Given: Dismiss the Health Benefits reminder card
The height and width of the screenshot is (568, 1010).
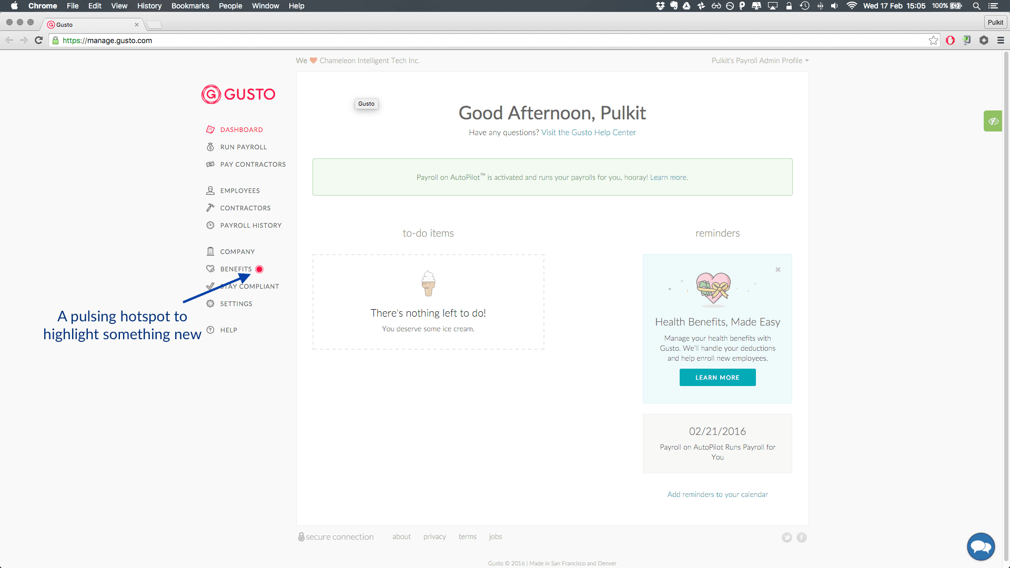Looking at the screenshot, I should (x=777, y=269).
